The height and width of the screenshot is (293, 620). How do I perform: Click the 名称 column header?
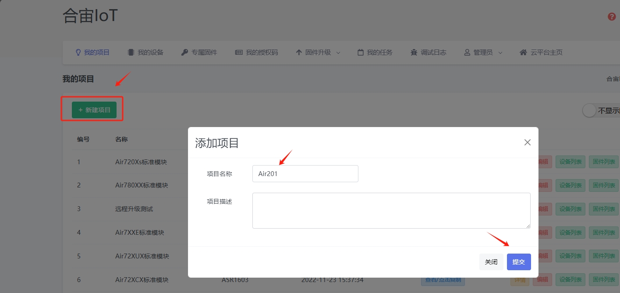click(121, 139)
